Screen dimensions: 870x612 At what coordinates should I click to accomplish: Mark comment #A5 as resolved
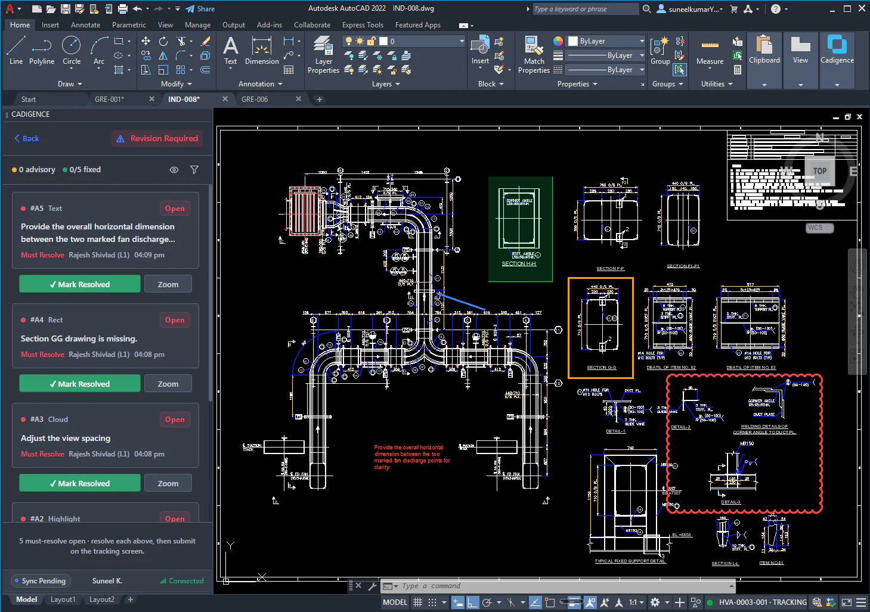pos(80,284)
